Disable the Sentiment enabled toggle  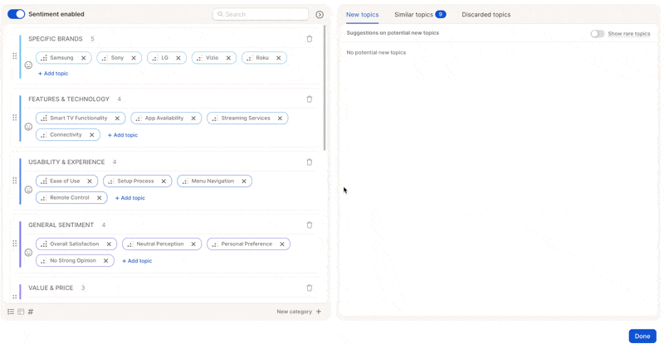pos(16,14)
